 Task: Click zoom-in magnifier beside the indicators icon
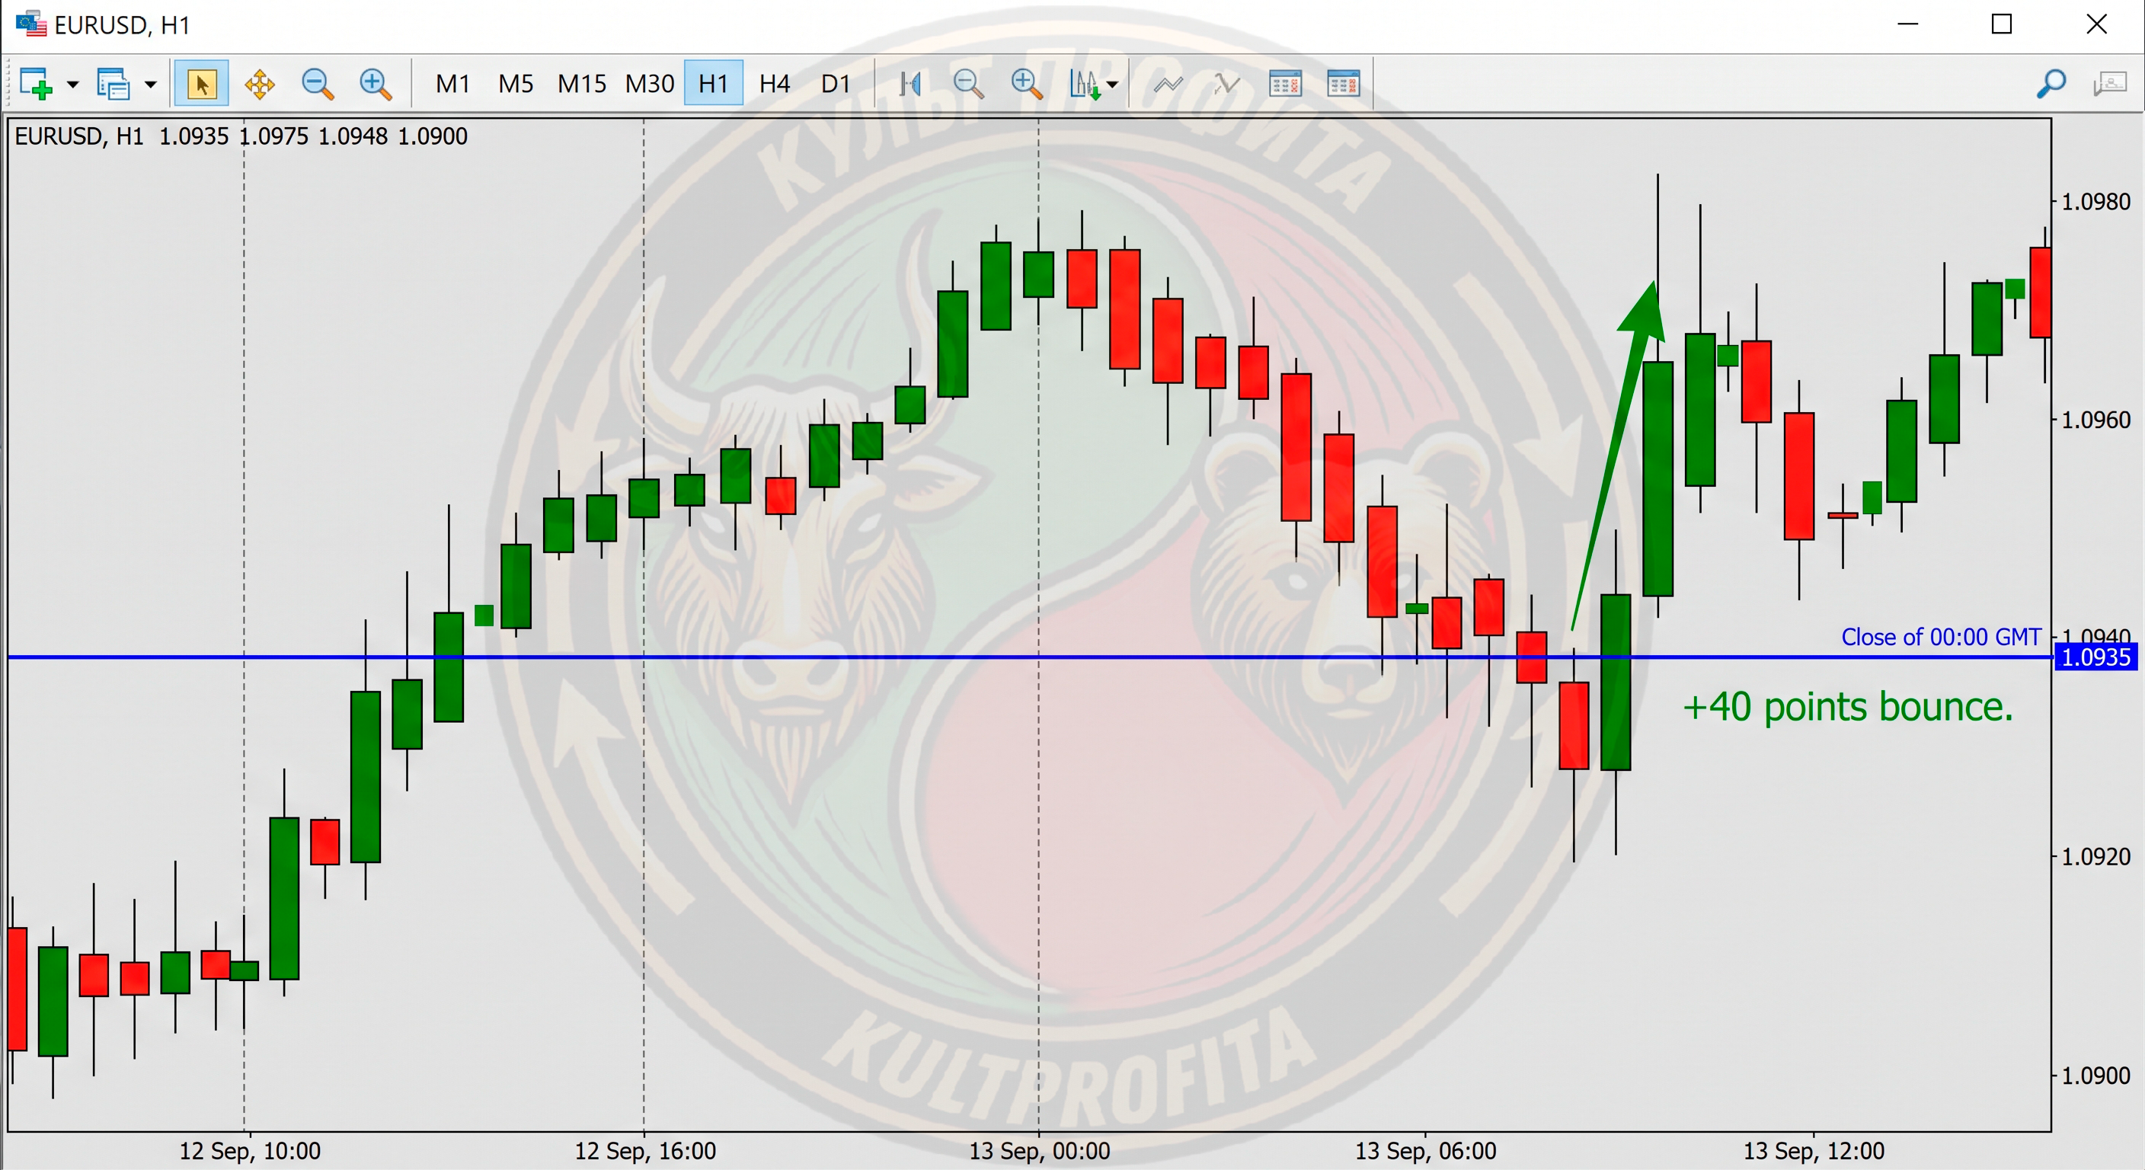tap(1026, 84)
